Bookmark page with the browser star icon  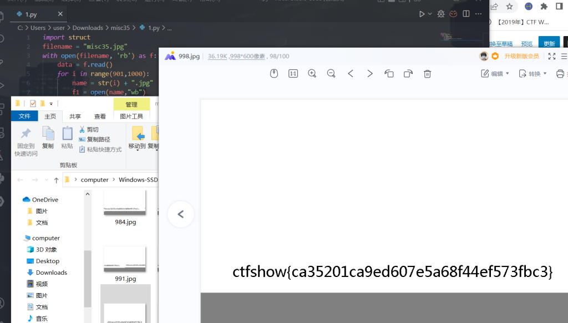click(509, 7)
